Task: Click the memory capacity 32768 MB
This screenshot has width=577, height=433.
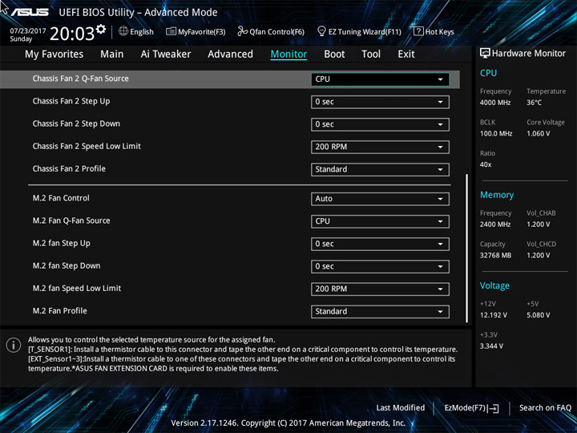Action: point(496,256)
